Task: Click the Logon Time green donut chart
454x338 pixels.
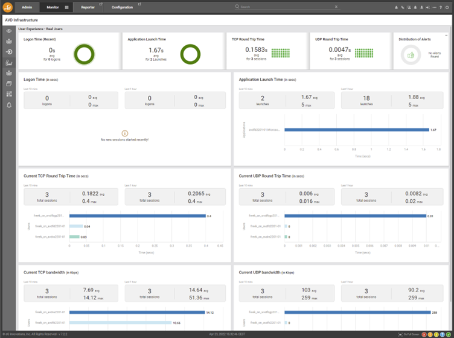Action: (x=85, y=54)
